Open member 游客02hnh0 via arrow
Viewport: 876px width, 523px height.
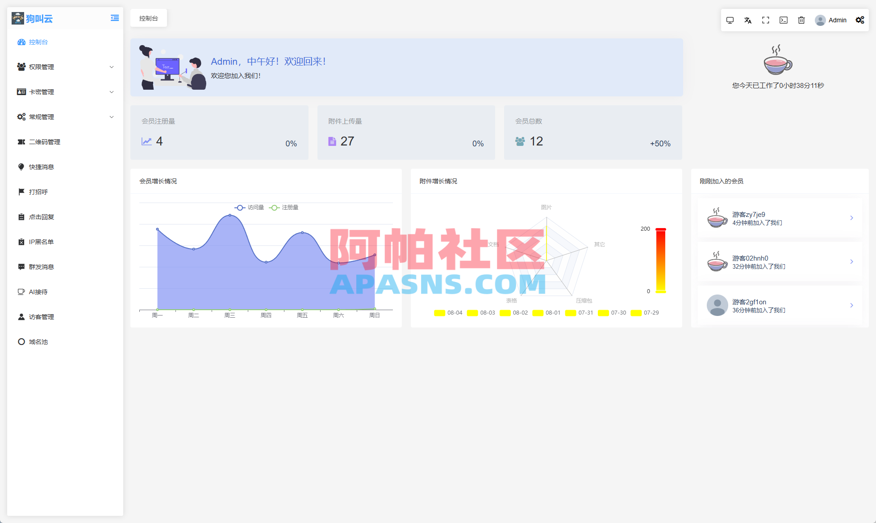[851, 262]
